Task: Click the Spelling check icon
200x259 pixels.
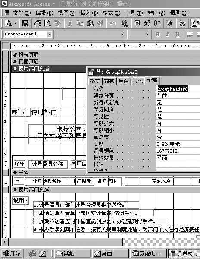Action: pyautogui.click(x=58, y=23)
